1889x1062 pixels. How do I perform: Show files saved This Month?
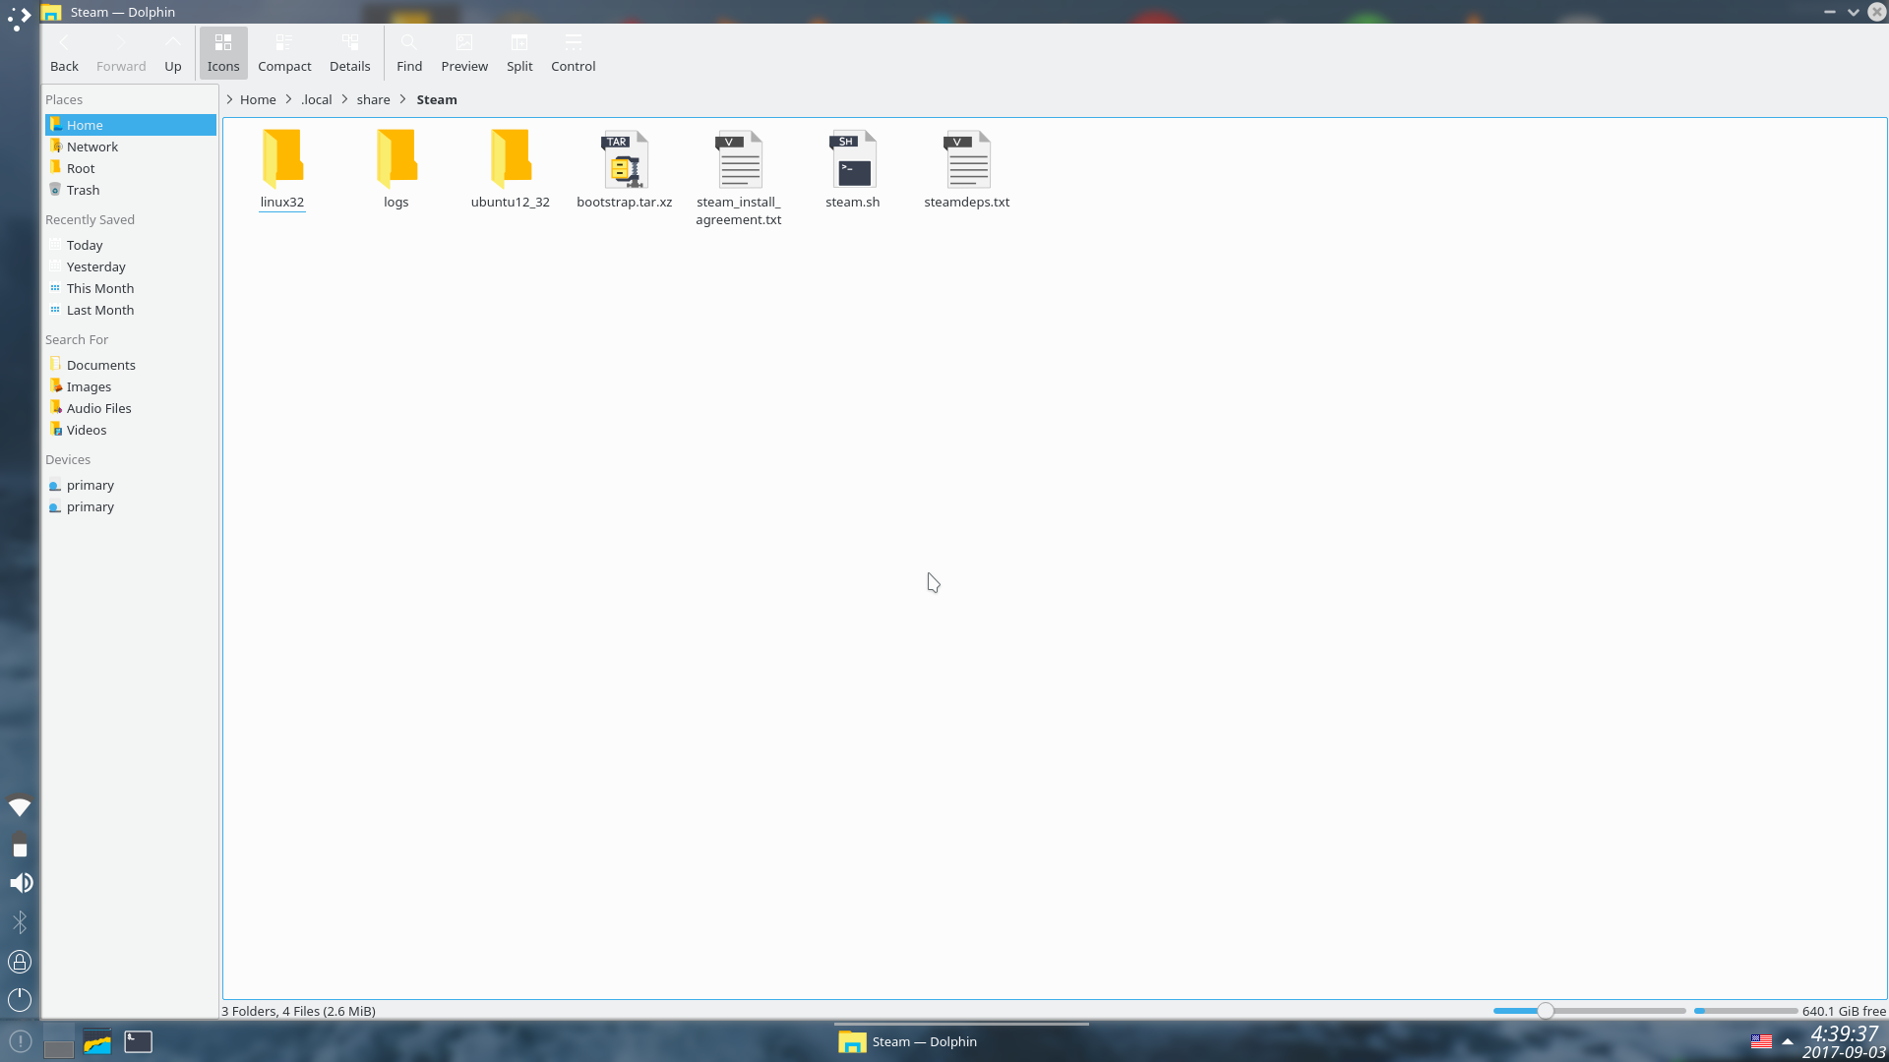point(131,288)
